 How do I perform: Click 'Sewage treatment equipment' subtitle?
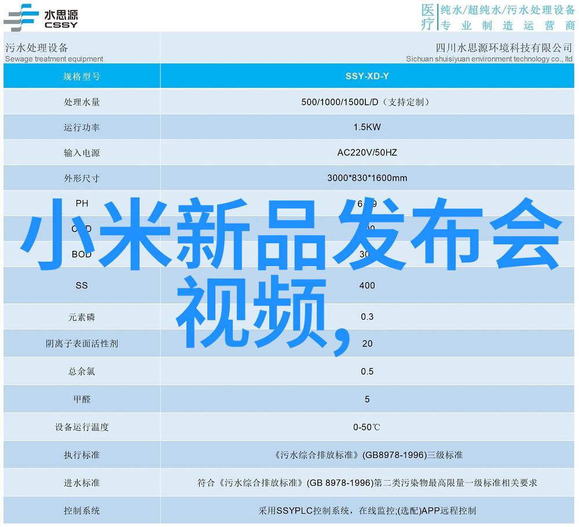[x=54, y=58]
